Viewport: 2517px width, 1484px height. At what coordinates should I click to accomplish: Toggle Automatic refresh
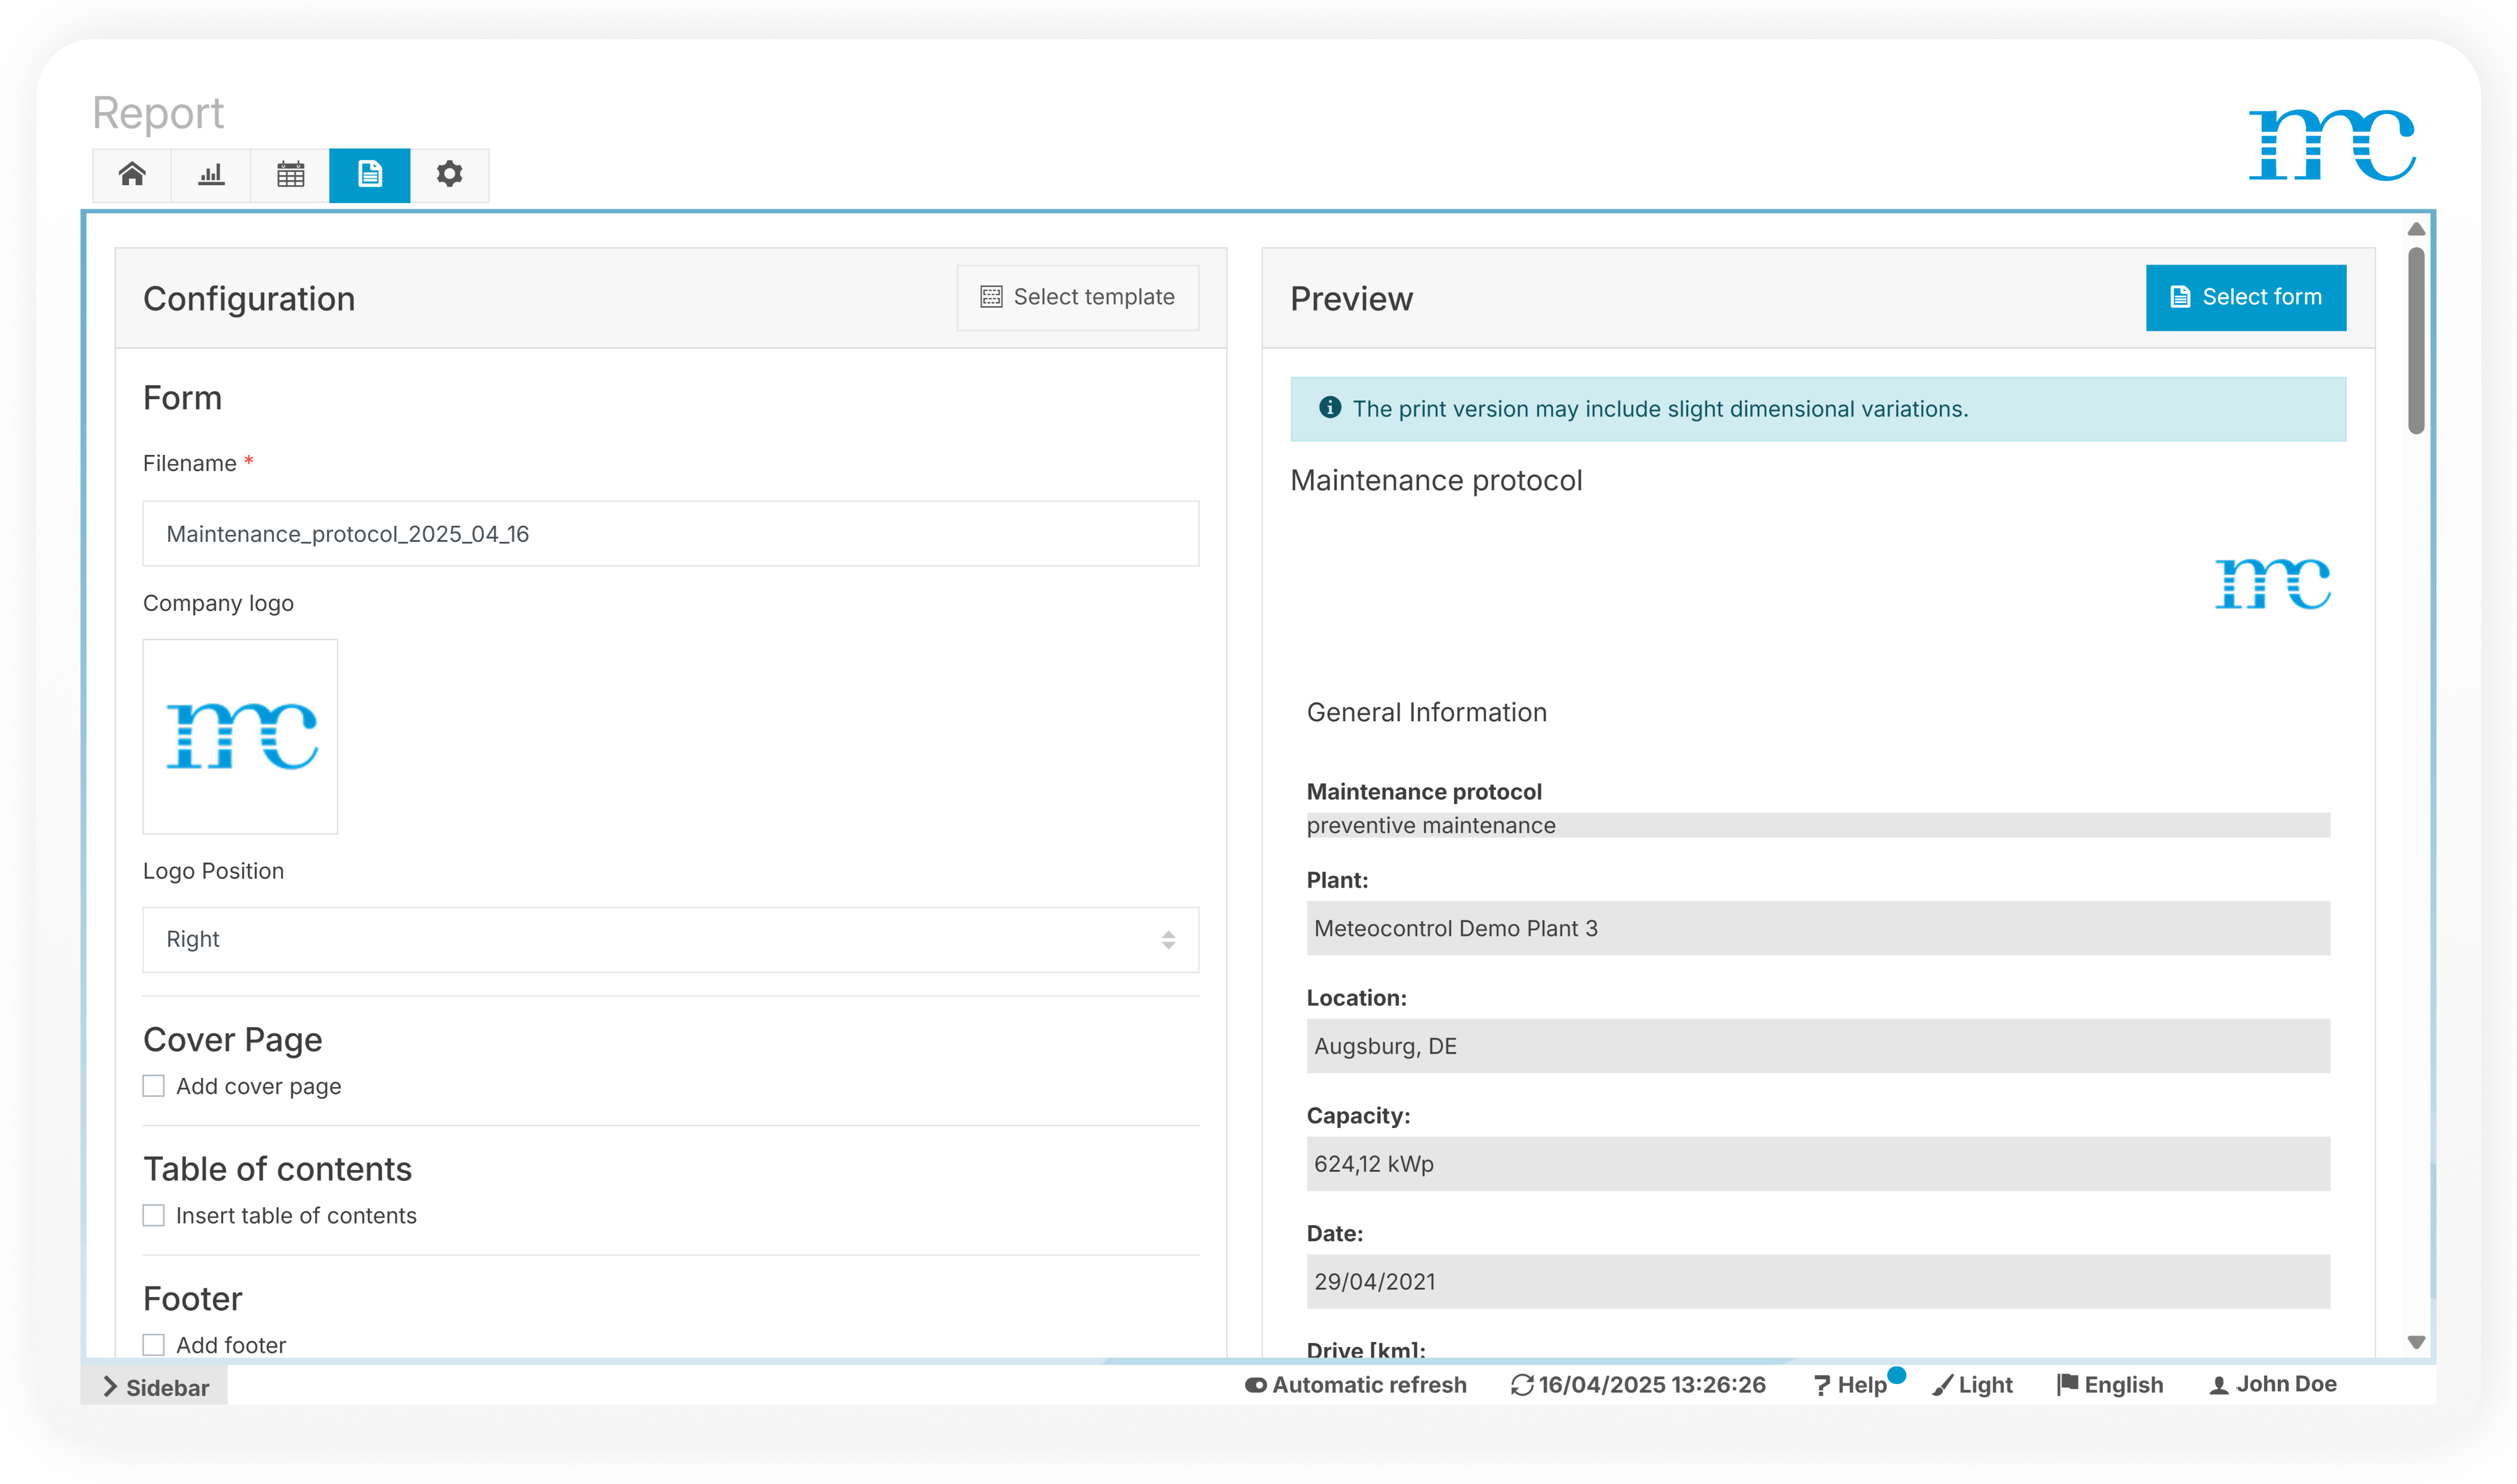click(1356, 1385)
